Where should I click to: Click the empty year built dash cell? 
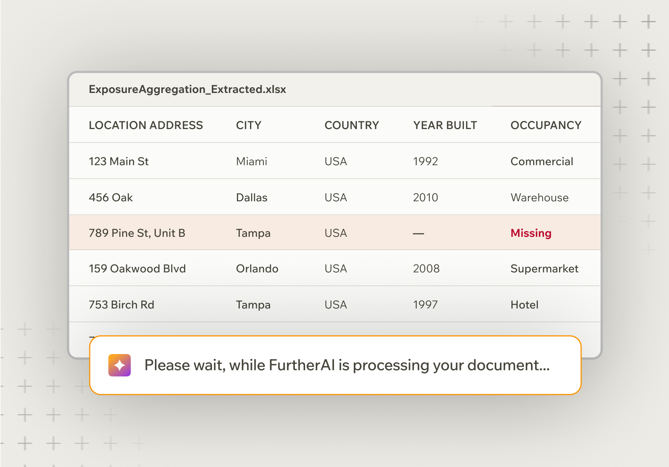point(418,233)
